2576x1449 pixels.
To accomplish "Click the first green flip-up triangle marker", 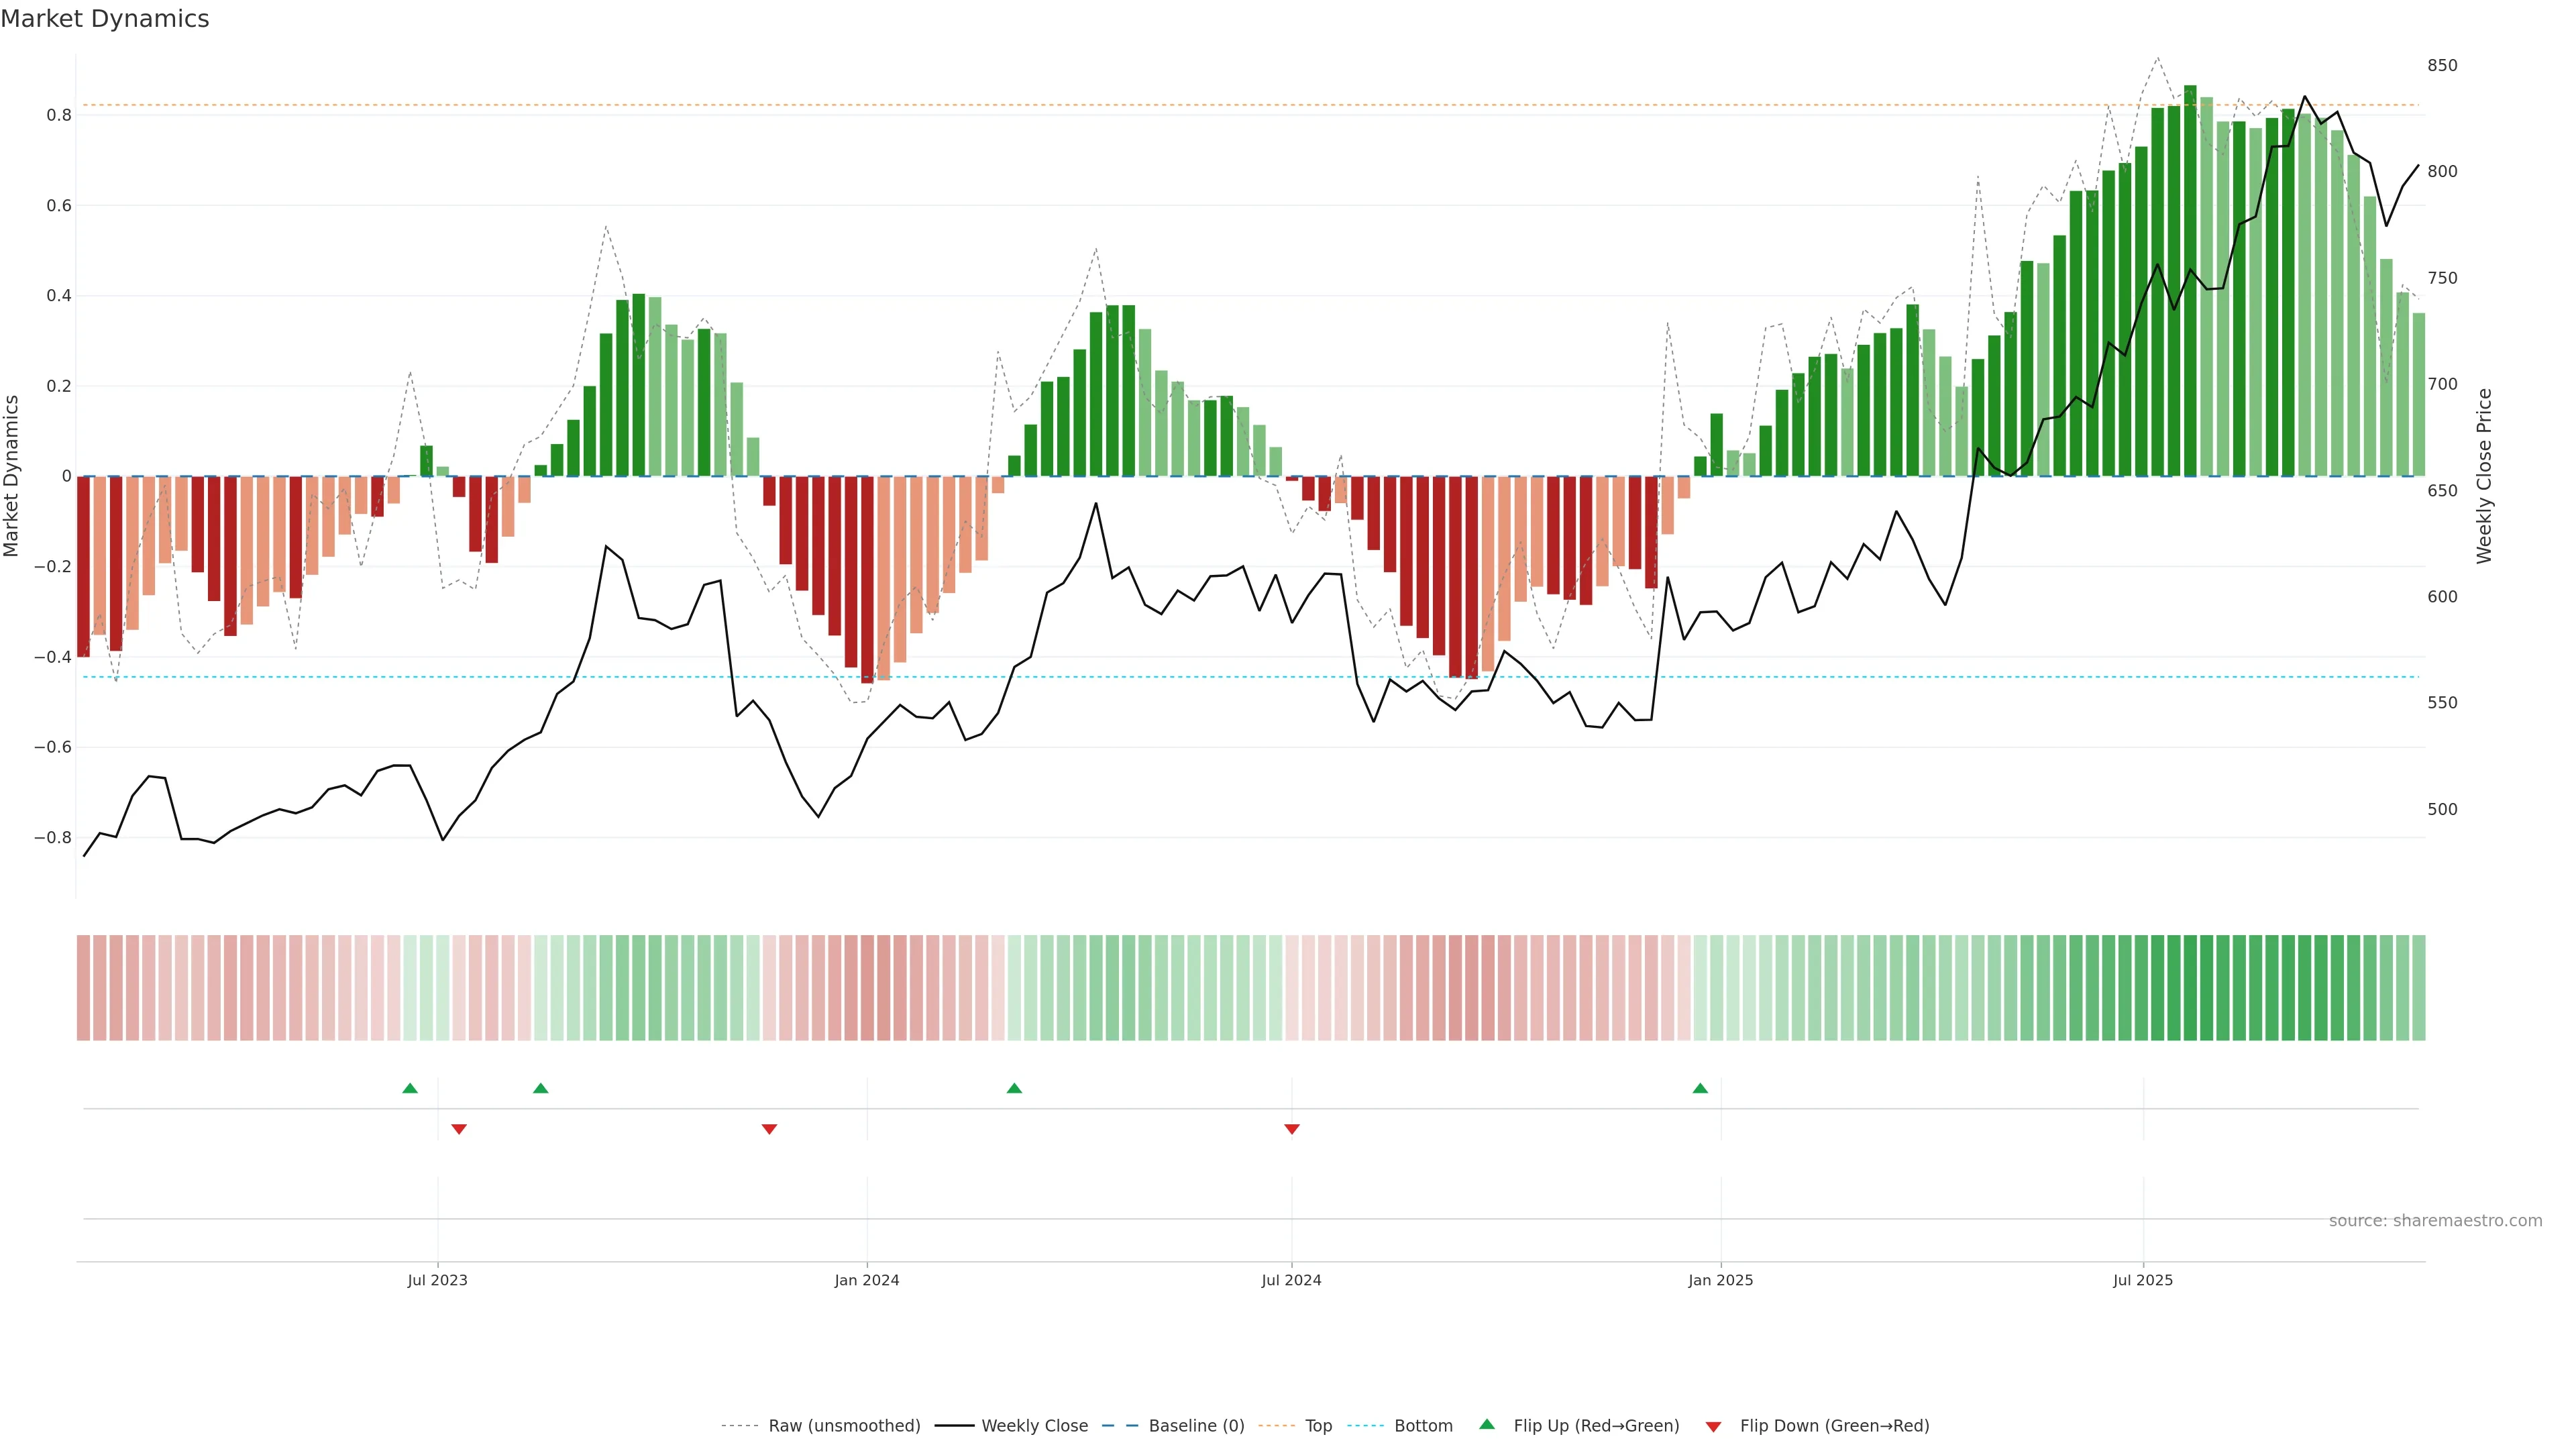I will coord(410,1088).
